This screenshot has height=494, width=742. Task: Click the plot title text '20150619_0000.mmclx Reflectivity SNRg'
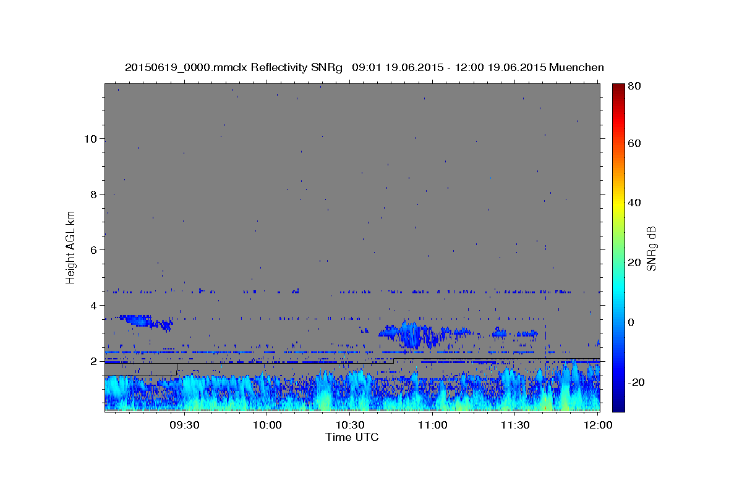click(234, 67)
